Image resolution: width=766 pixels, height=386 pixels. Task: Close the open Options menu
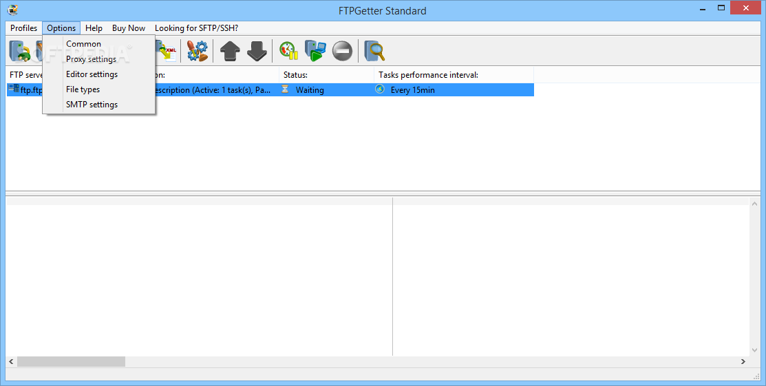tap(61, 28)
